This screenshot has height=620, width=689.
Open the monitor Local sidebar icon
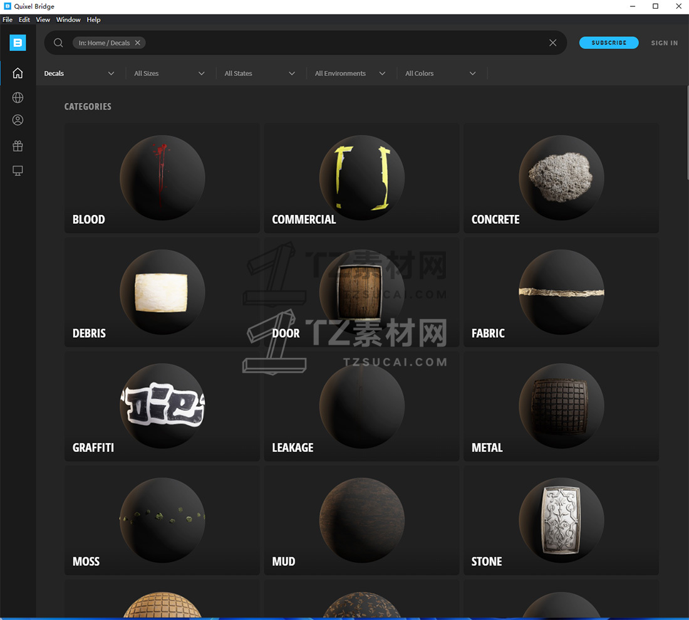[x=18, y=171]
